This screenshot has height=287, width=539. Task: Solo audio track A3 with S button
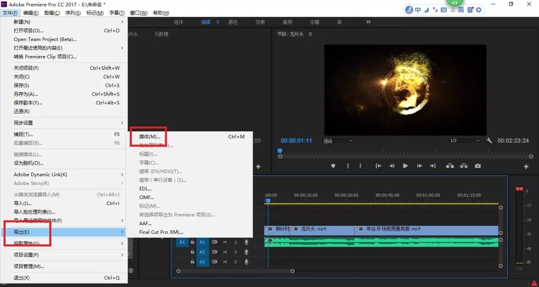coord(236,262)
